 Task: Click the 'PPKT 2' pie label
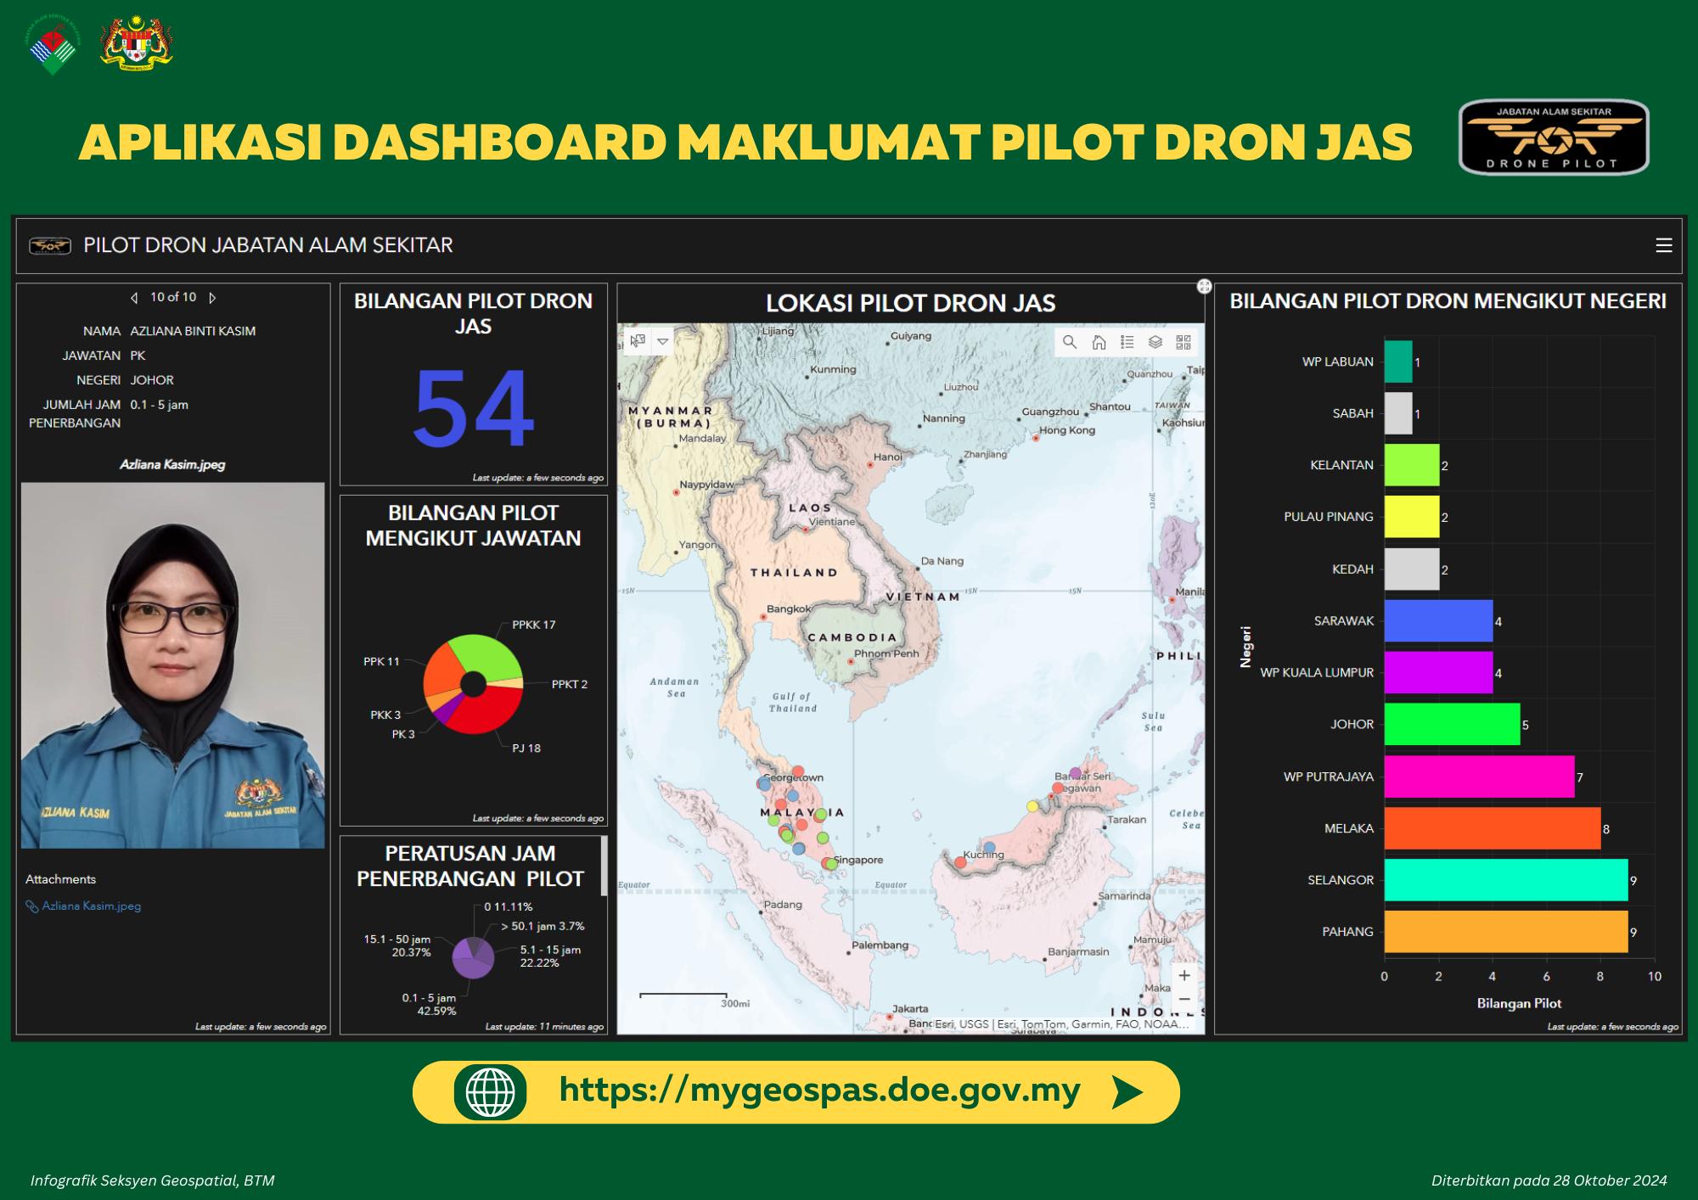(x=570, y=684)
